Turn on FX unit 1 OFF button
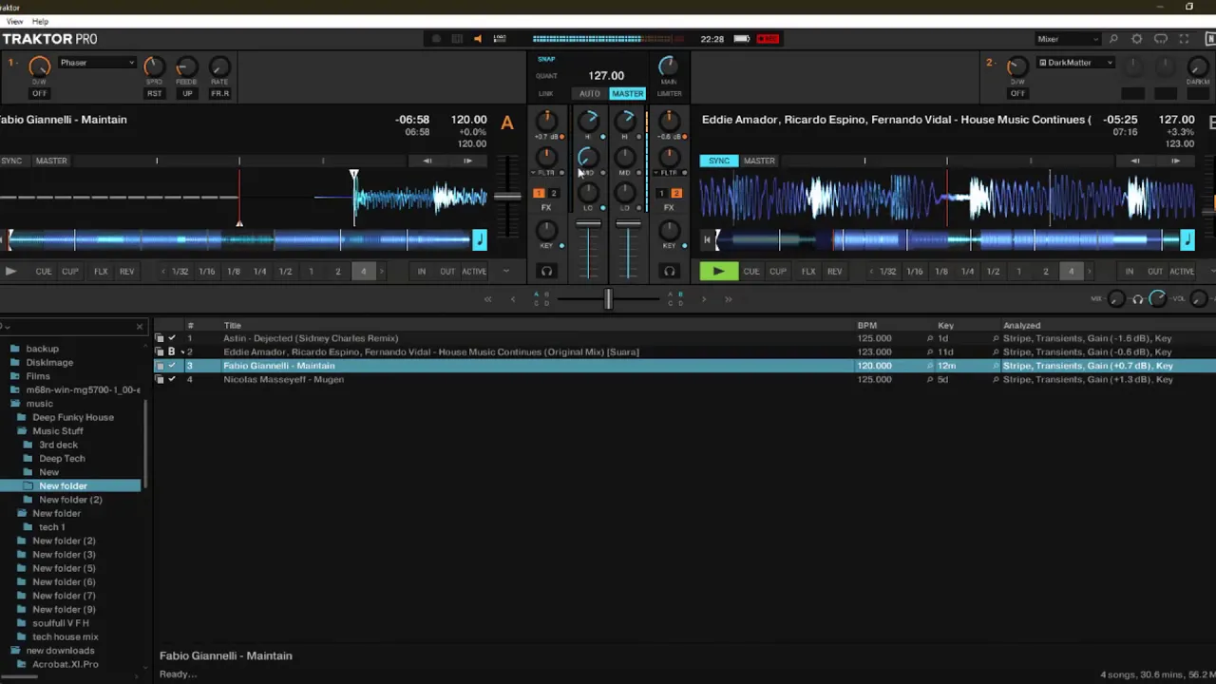The height and width of the screenshot is (684, 1216). coord(39,94)
